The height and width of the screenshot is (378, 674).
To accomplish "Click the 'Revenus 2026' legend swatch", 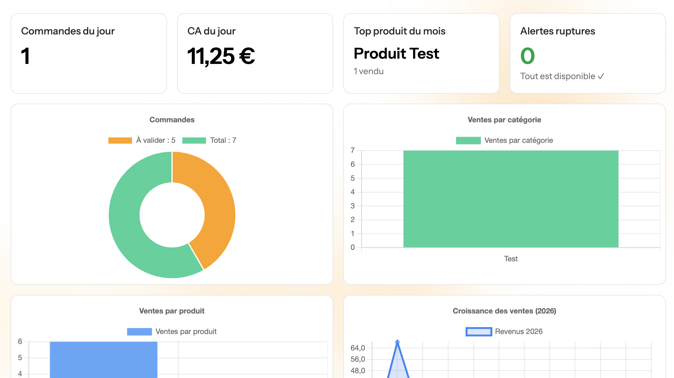I will [x=478, y=331].
